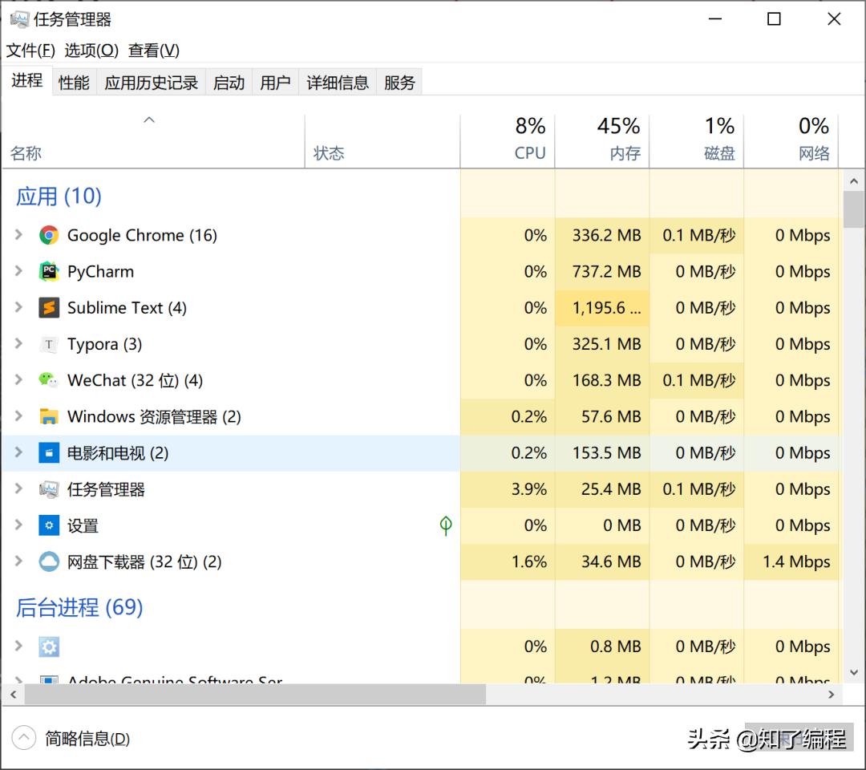Expand the Windows 资源管理器 (2) entry

click(x=18, y=416)
